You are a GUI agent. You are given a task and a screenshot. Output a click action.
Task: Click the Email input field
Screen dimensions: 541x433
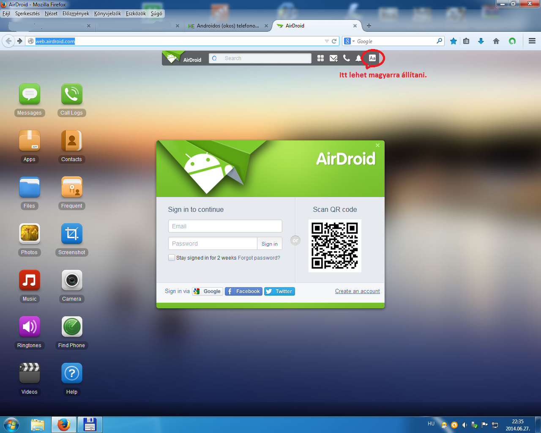click(225, 226)
